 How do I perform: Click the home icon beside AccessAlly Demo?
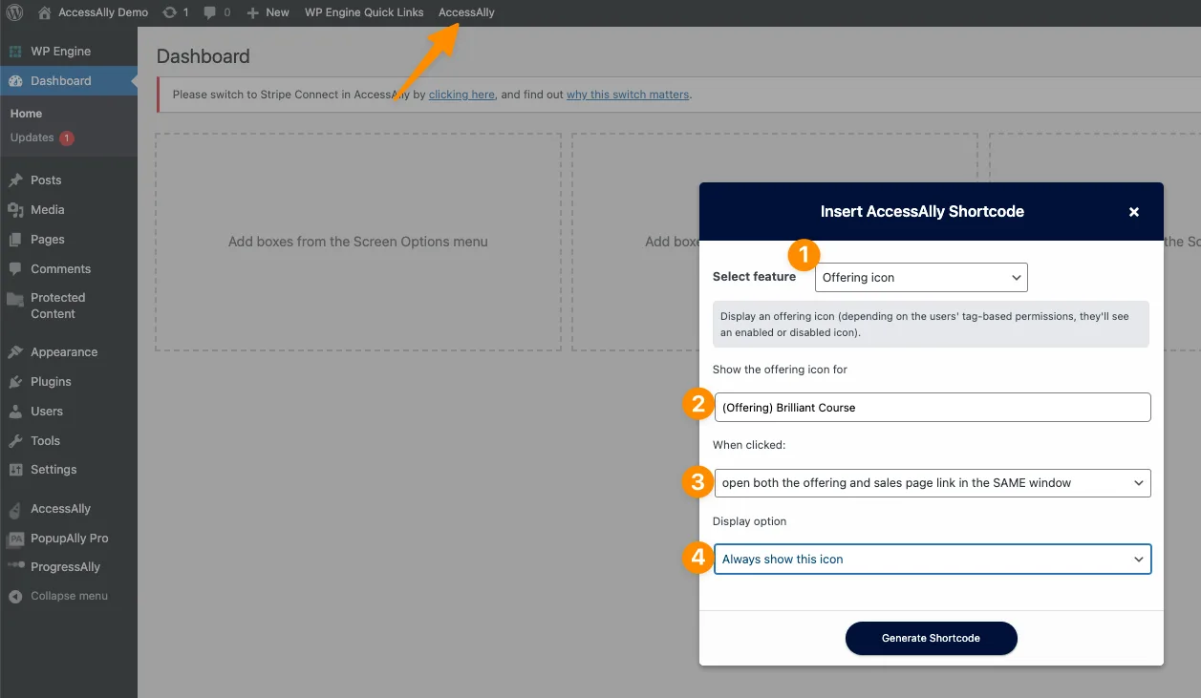[x=44, y=12]
